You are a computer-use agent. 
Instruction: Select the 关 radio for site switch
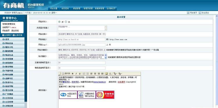66,22
